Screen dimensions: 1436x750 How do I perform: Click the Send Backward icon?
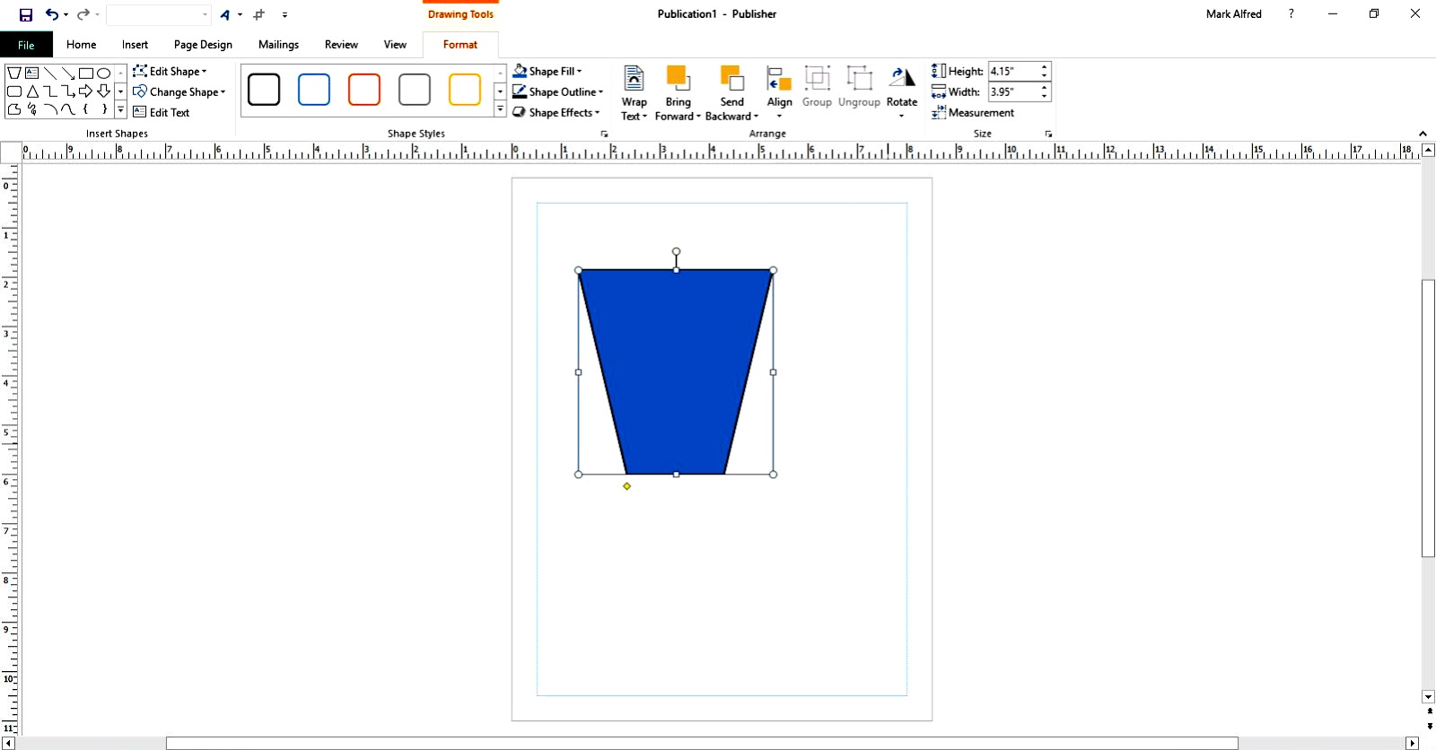[x=732, y=79]
